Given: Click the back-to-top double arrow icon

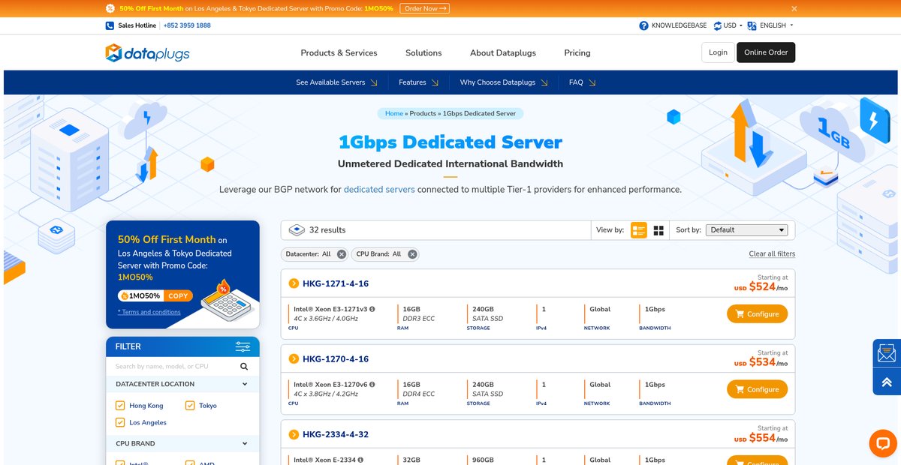Looking at the screenshot, I should [887, 382].
